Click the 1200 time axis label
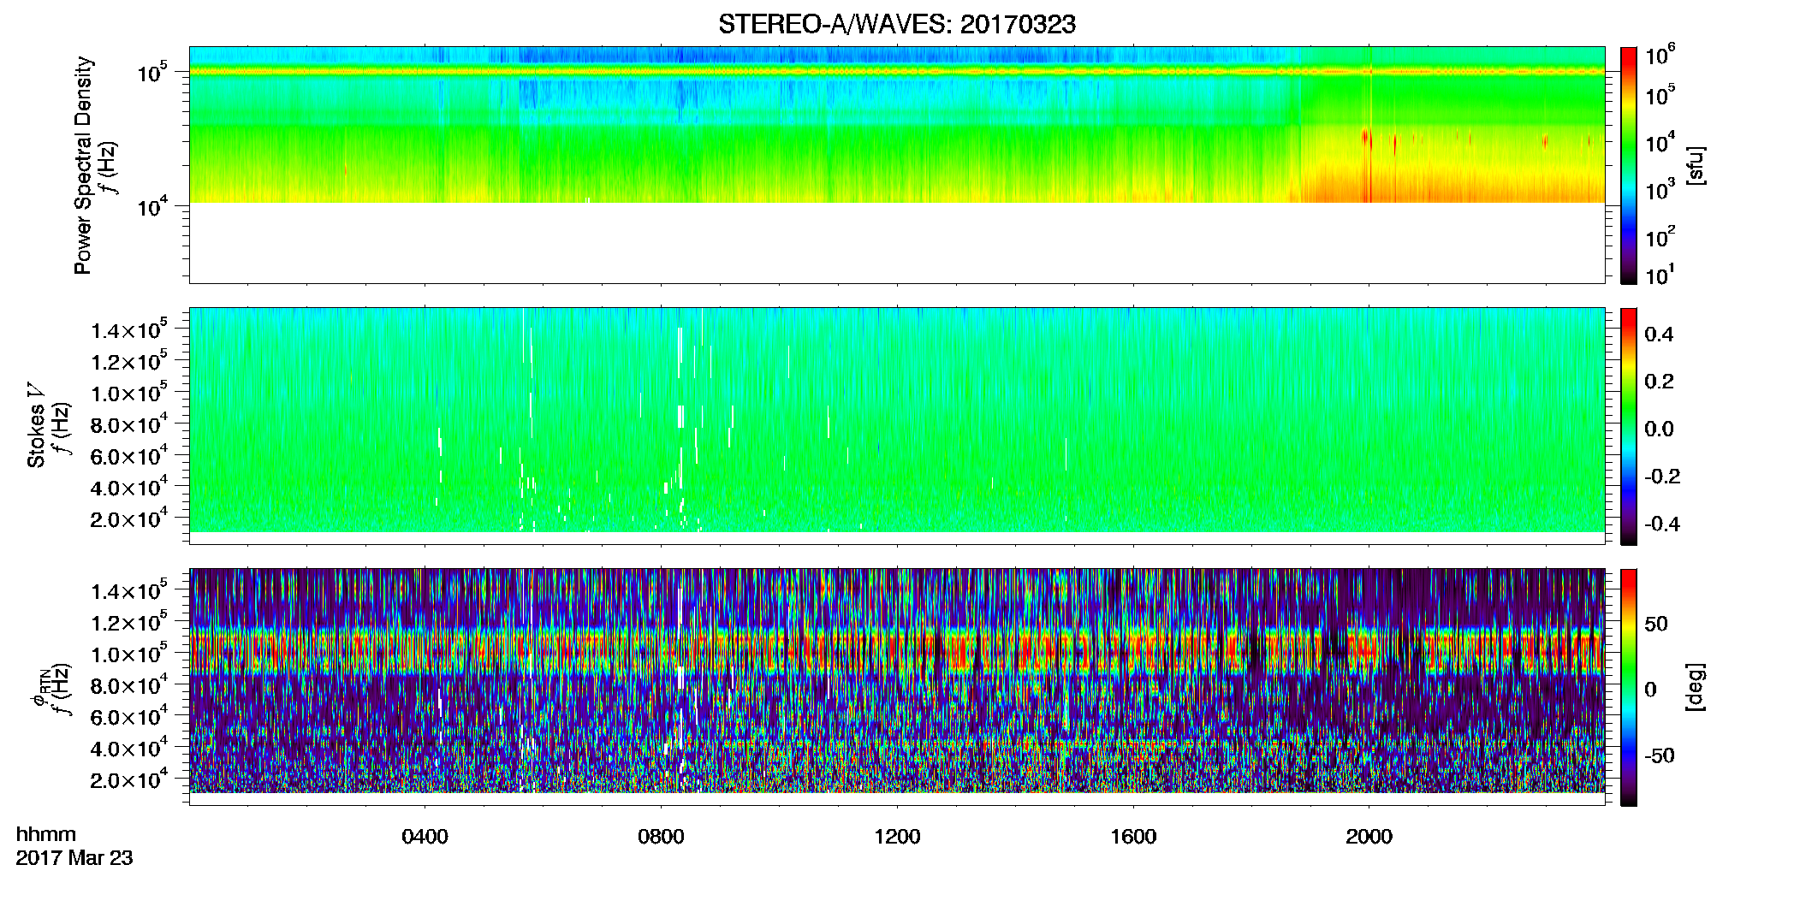Viewport: 1794px width, 924px height. coord(897,837)
